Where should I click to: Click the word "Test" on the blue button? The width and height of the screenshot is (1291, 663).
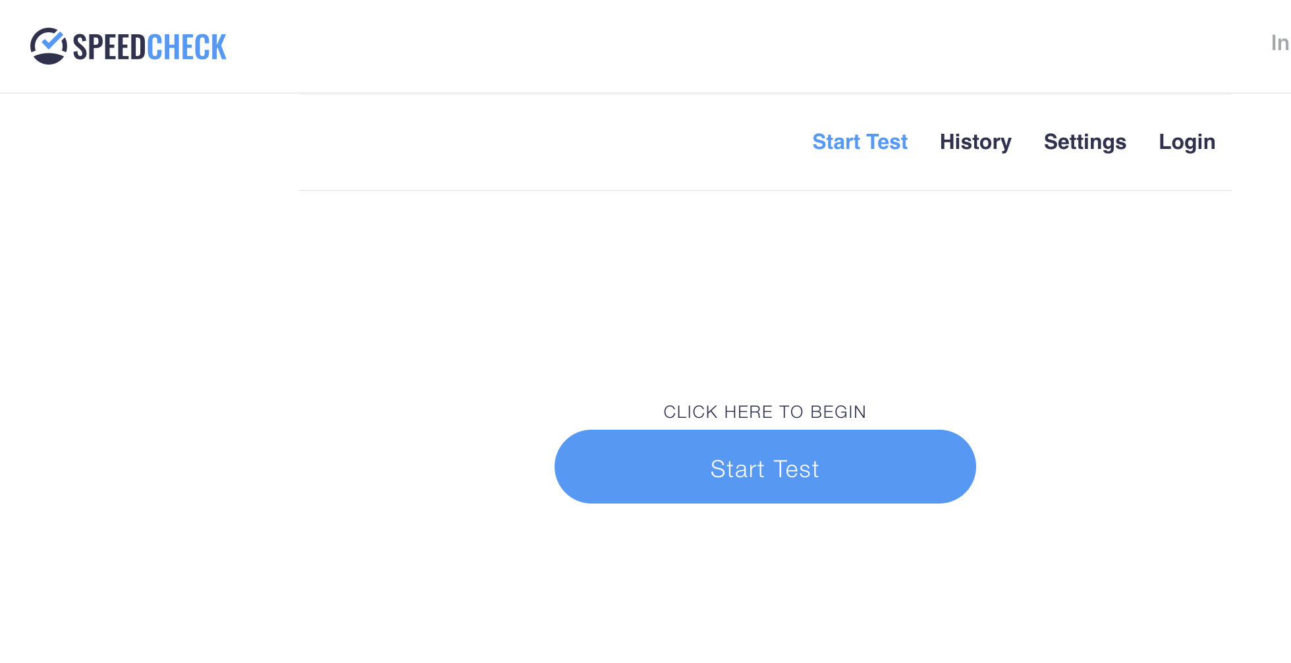796,469
